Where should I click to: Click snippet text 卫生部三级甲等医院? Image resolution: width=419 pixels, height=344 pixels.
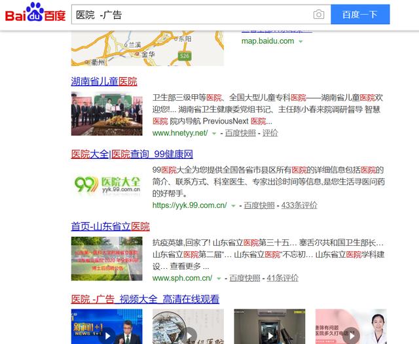tap(187, 97)
